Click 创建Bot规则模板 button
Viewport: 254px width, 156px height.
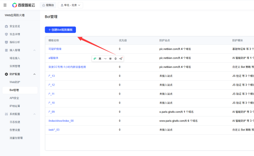click(60, 30)
